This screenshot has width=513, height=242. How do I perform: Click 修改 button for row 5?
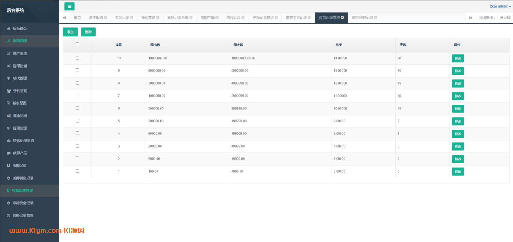tap(458, 121)
